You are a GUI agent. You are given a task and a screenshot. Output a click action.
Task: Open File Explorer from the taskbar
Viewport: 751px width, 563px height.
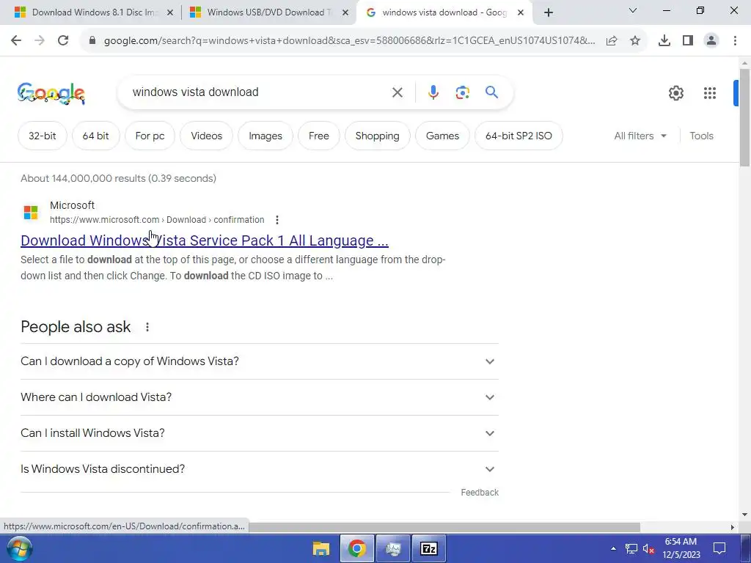[x=321, y=548]
